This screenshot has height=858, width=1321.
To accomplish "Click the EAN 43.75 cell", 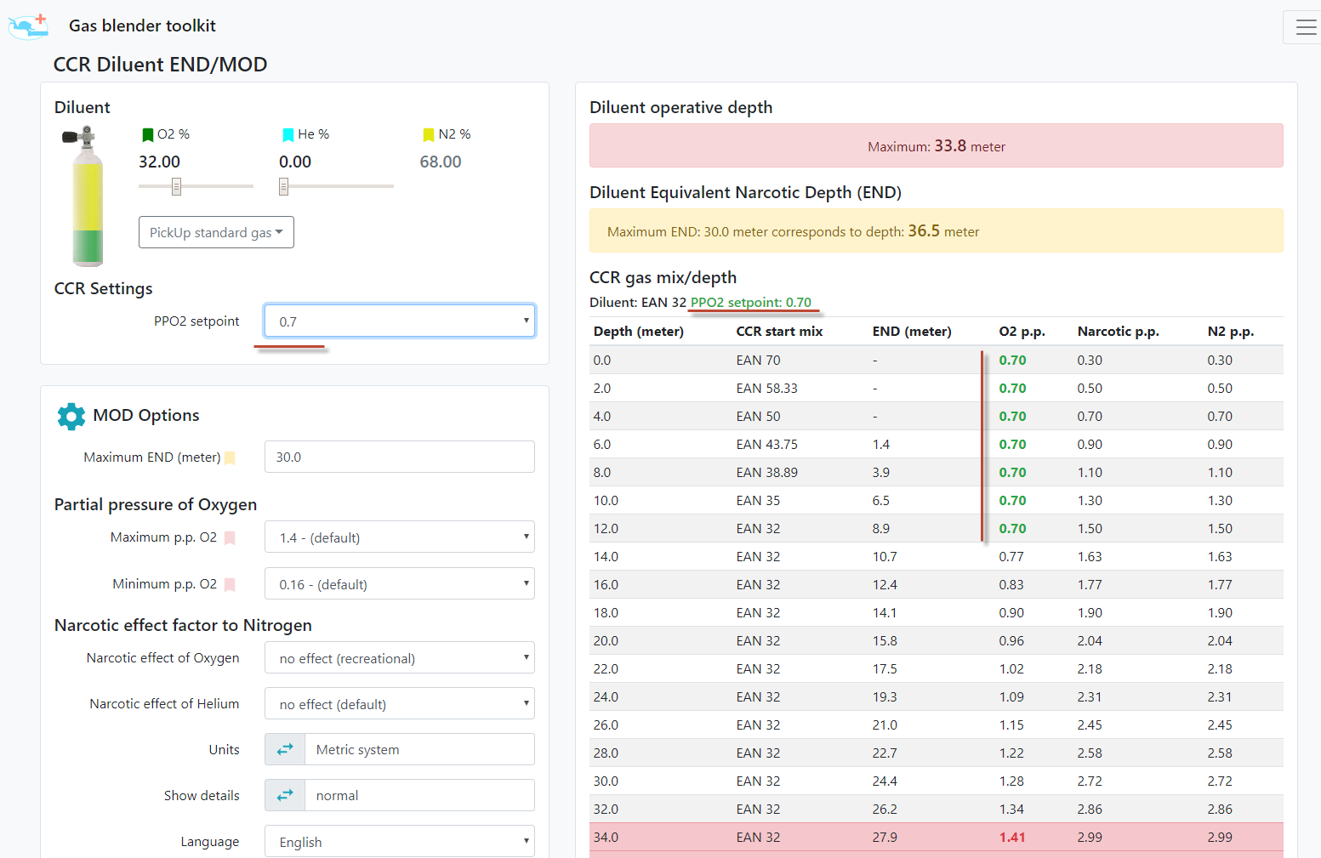I will click(766, 445).
